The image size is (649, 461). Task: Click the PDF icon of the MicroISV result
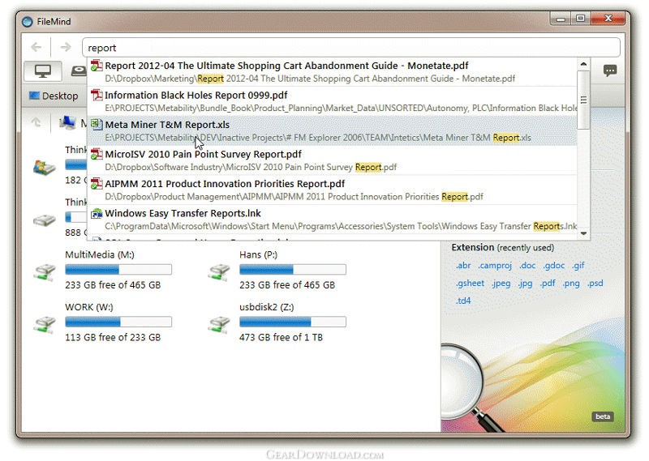(x=97, y=154)
